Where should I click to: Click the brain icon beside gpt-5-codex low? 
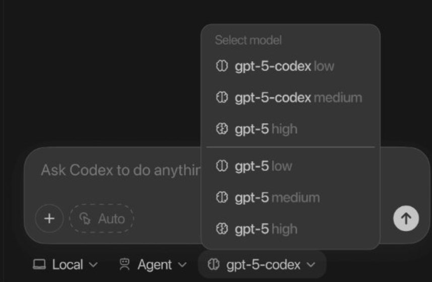tap(222, 66)
